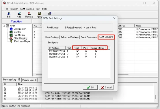Uncheck Read for 192.168.127.254 port 2
Viewport: 160px width, 109px height.
78,54
